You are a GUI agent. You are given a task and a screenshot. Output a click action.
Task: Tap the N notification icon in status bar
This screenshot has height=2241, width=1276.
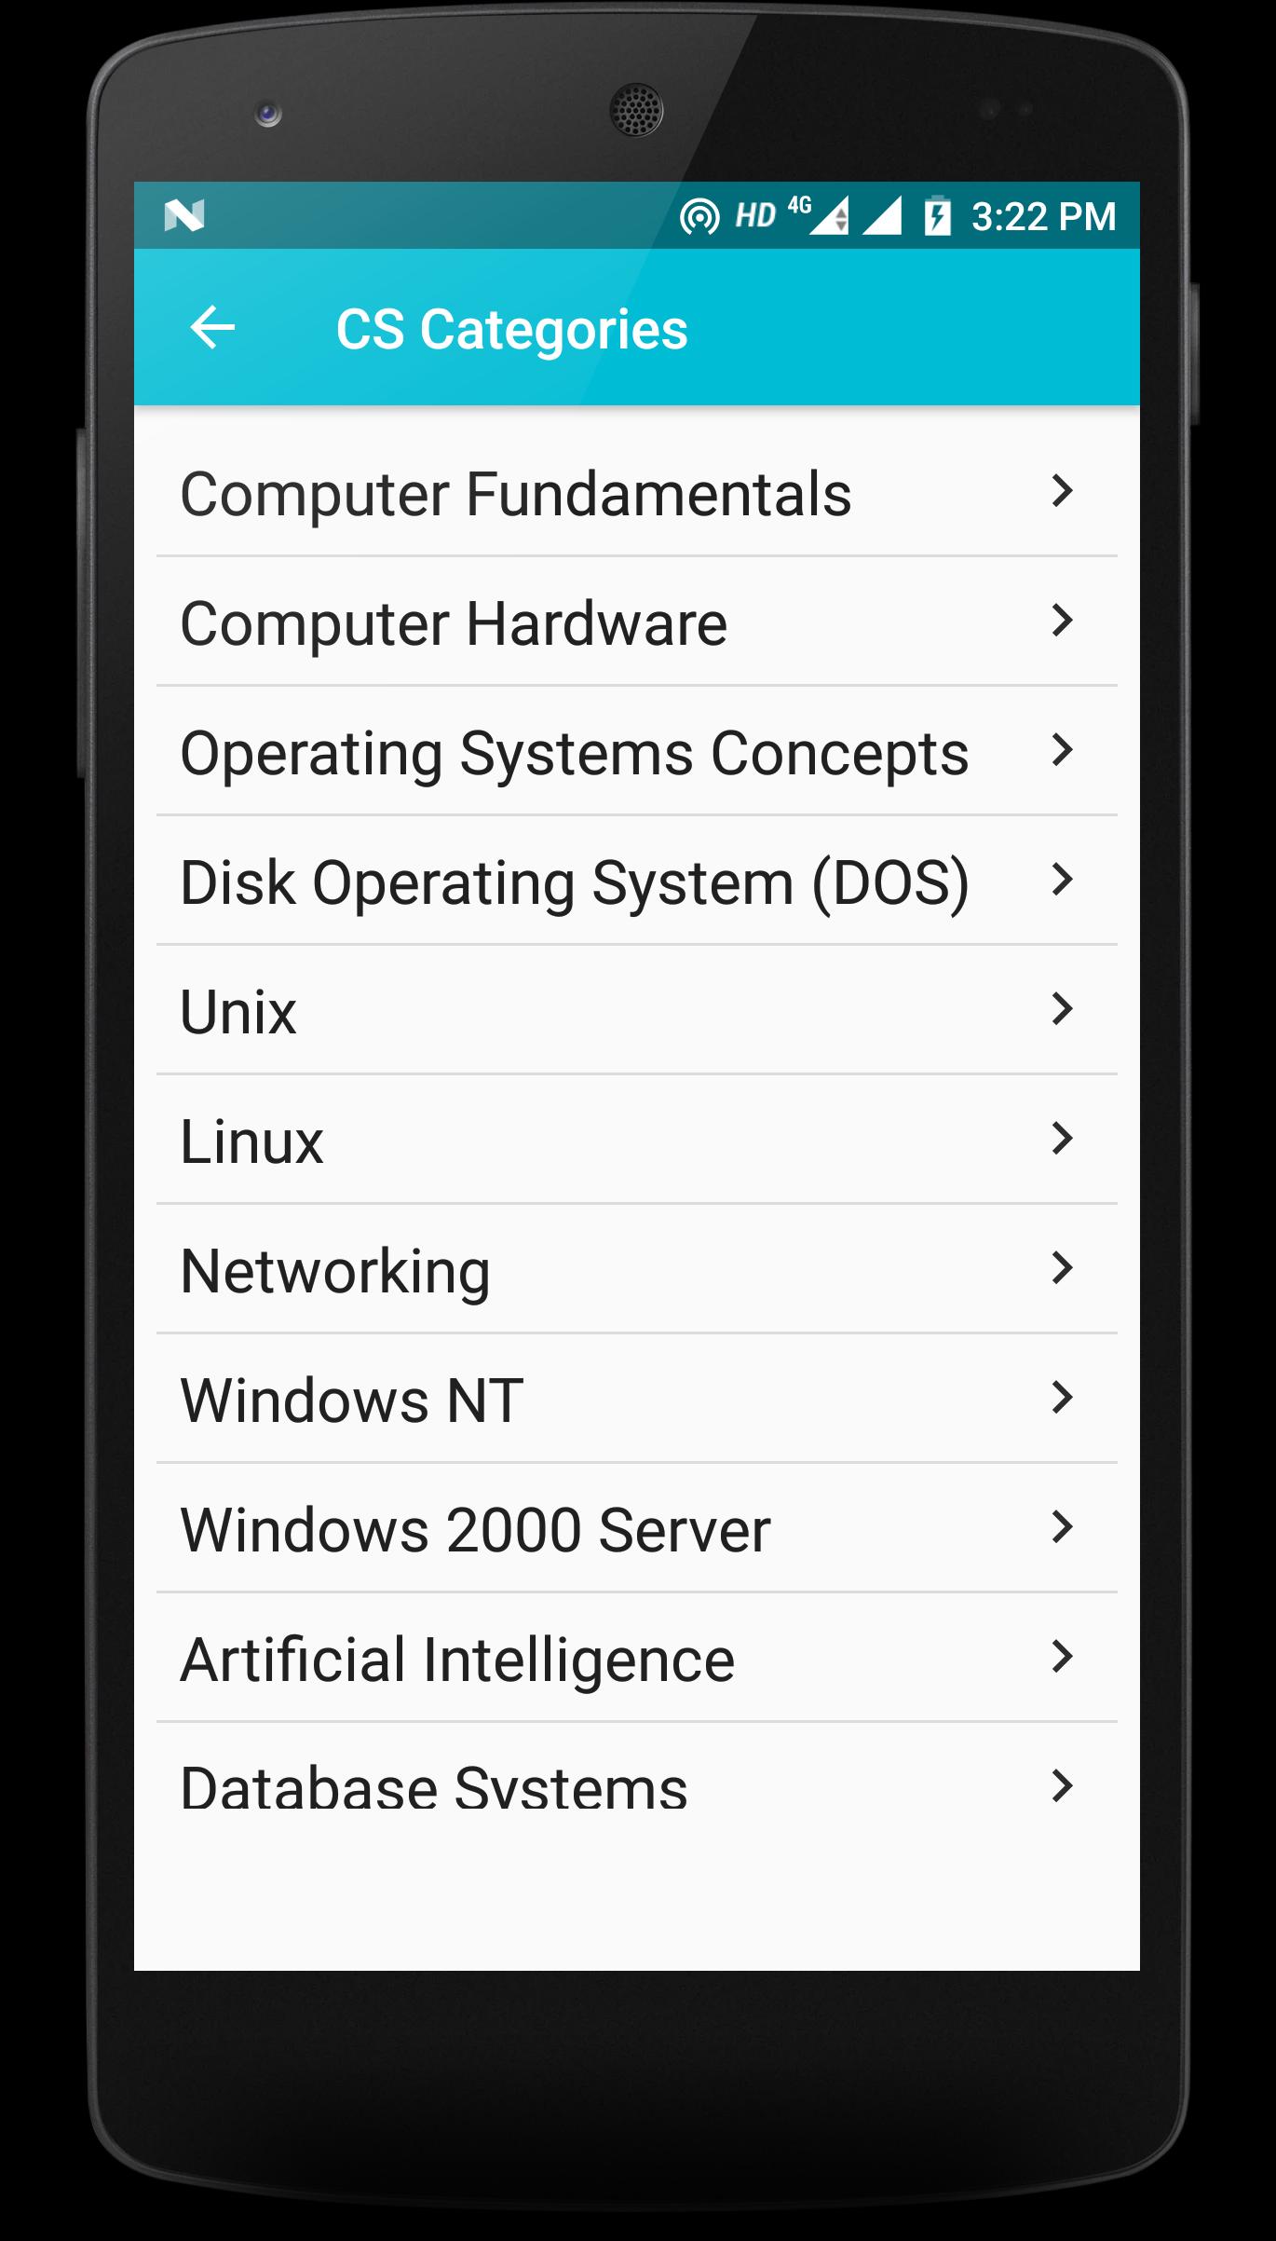183,216
